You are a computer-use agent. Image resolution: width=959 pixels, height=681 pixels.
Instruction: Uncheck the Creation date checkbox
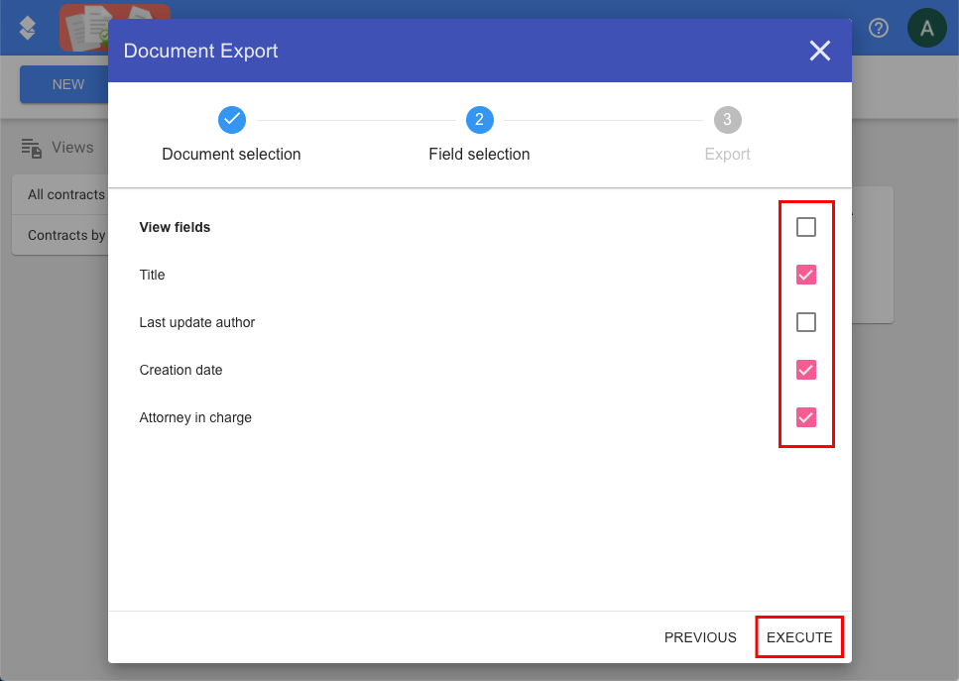805,370
